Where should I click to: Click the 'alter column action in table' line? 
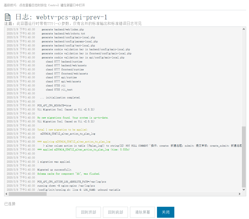click(x=142, y=146)
